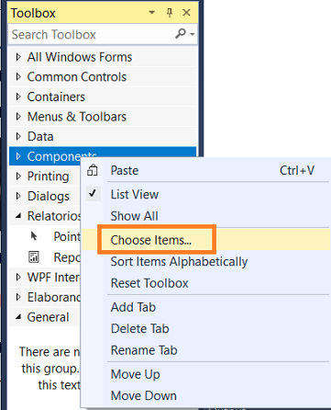Select the Pointer arrow icon under Relatorios
The height and width of the screenshot is (410, 331).
click(34, 236)
